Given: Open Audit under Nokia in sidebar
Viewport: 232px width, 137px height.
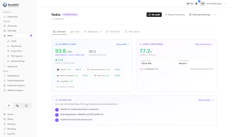Looking at the screenshot, I should (13, 41).
